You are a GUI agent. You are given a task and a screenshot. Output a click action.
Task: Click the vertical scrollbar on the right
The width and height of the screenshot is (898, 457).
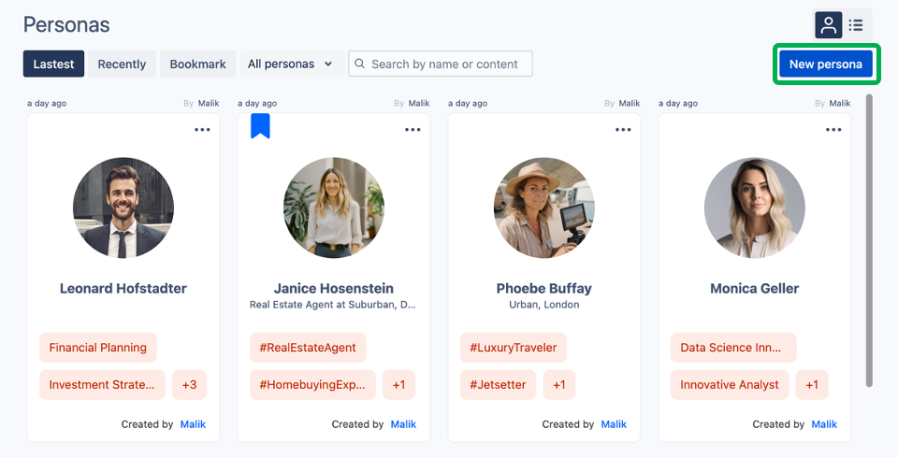pyautogui.click(x=869, y=240)
